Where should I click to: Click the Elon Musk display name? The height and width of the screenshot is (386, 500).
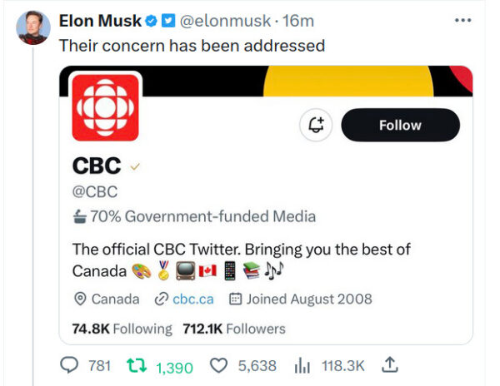[x=100, y=22]
